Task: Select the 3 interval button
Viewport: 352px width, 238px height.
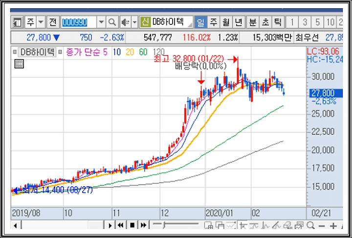Action: 305,22
